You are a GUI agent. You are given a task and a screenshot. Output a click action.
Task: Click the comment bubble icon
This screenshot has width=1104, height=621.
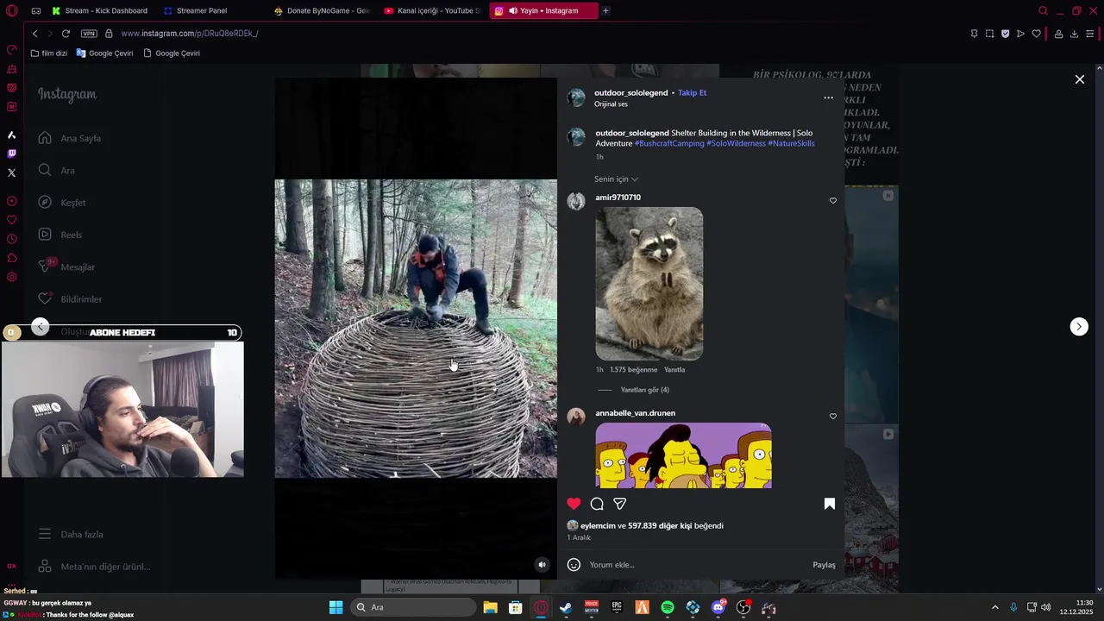(597, 504)
